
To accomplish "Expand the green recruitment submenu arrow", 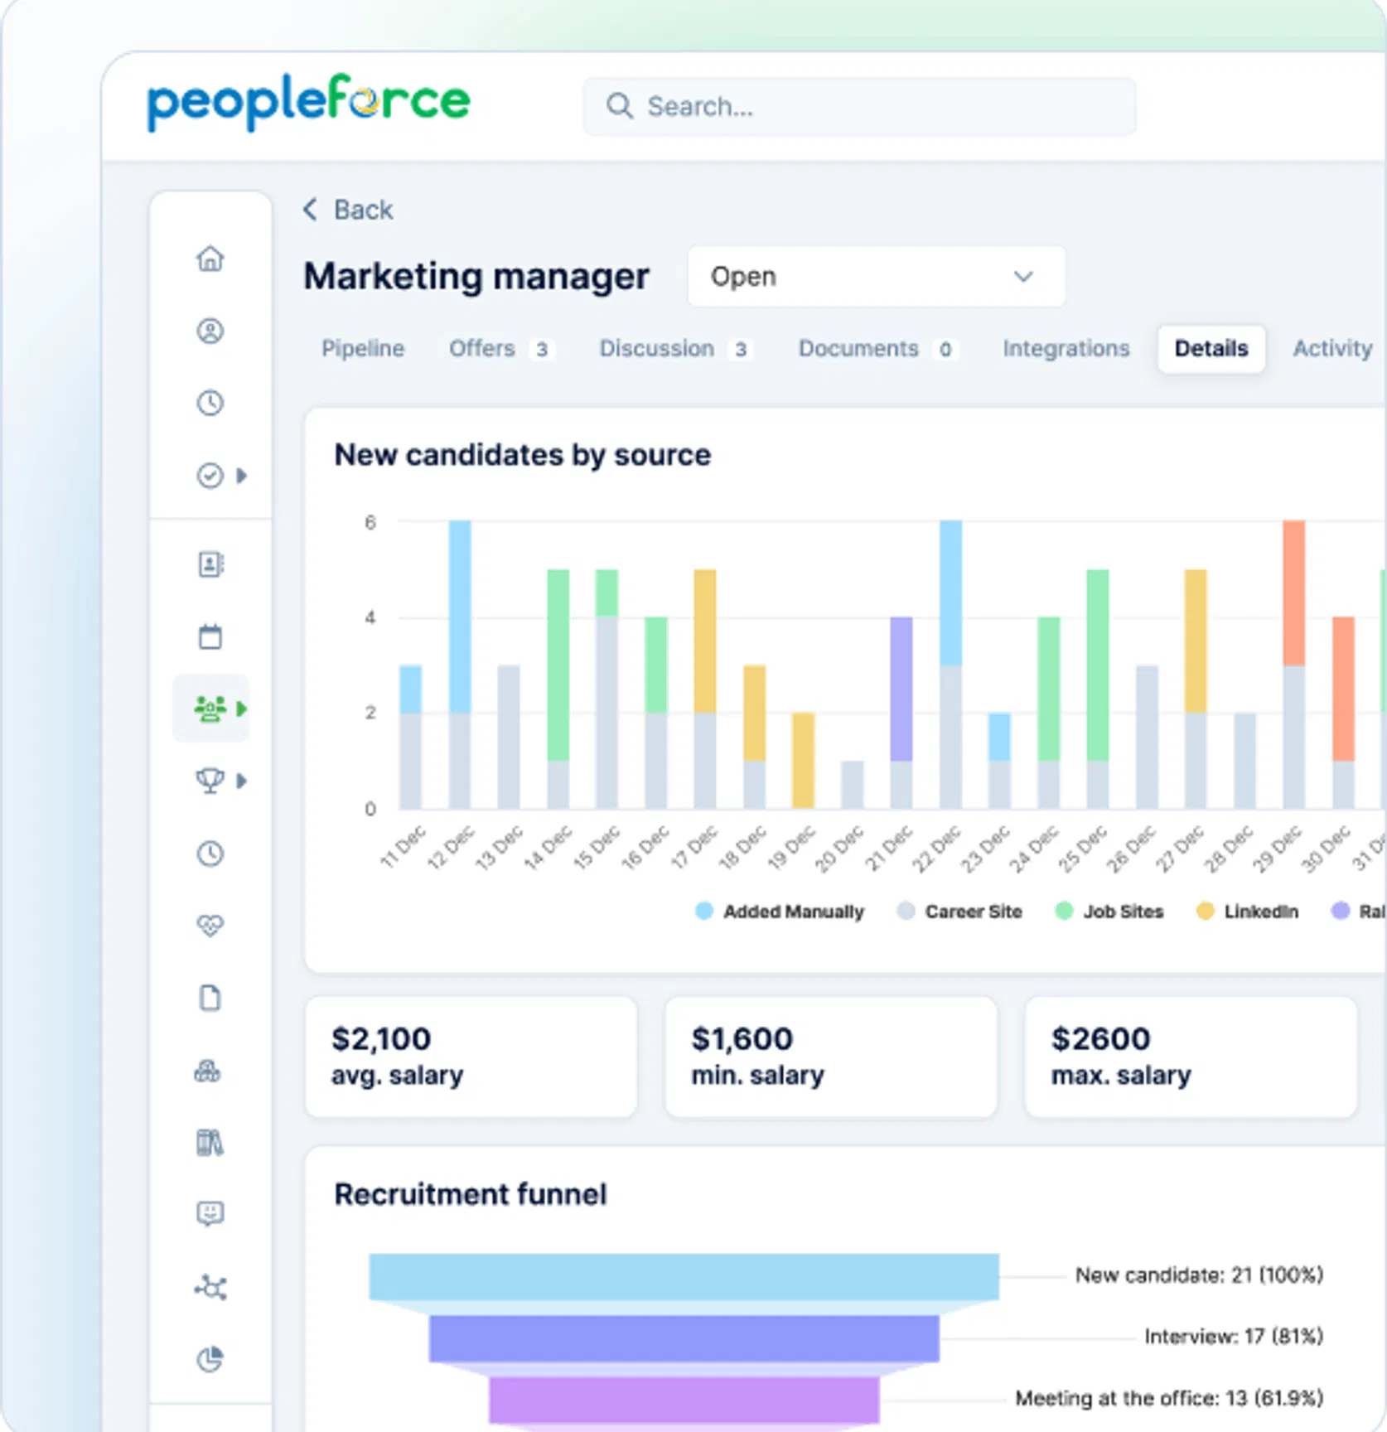I will click(x=242, y=709).
